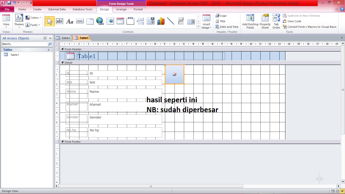Image resolution: width=345 pixels, height=194 pixels.
Task: Add a Logo to the form header
Action: [x=221, y=15]
